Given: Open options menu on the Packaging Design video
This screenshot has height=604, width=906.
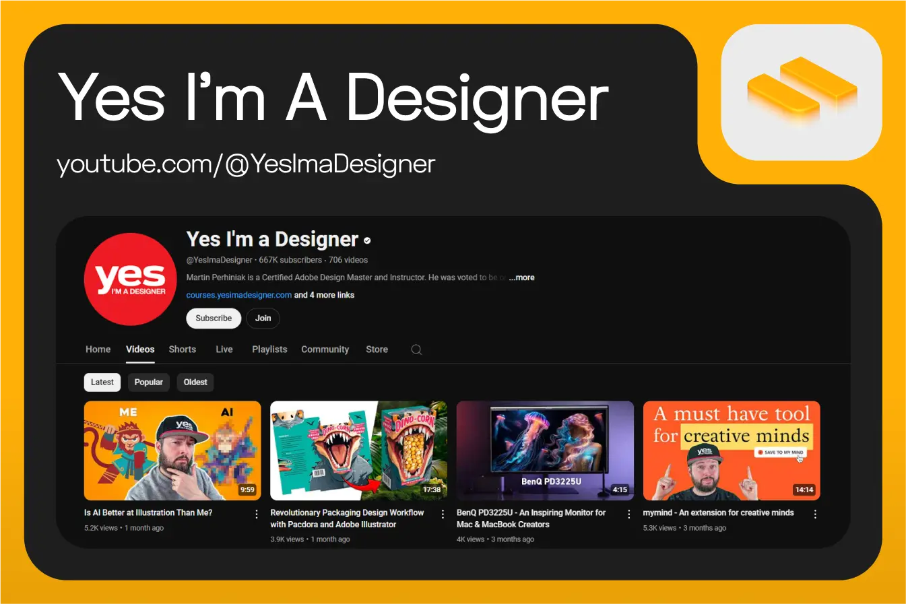Looking at the screenshot, I should pos(443,513).
